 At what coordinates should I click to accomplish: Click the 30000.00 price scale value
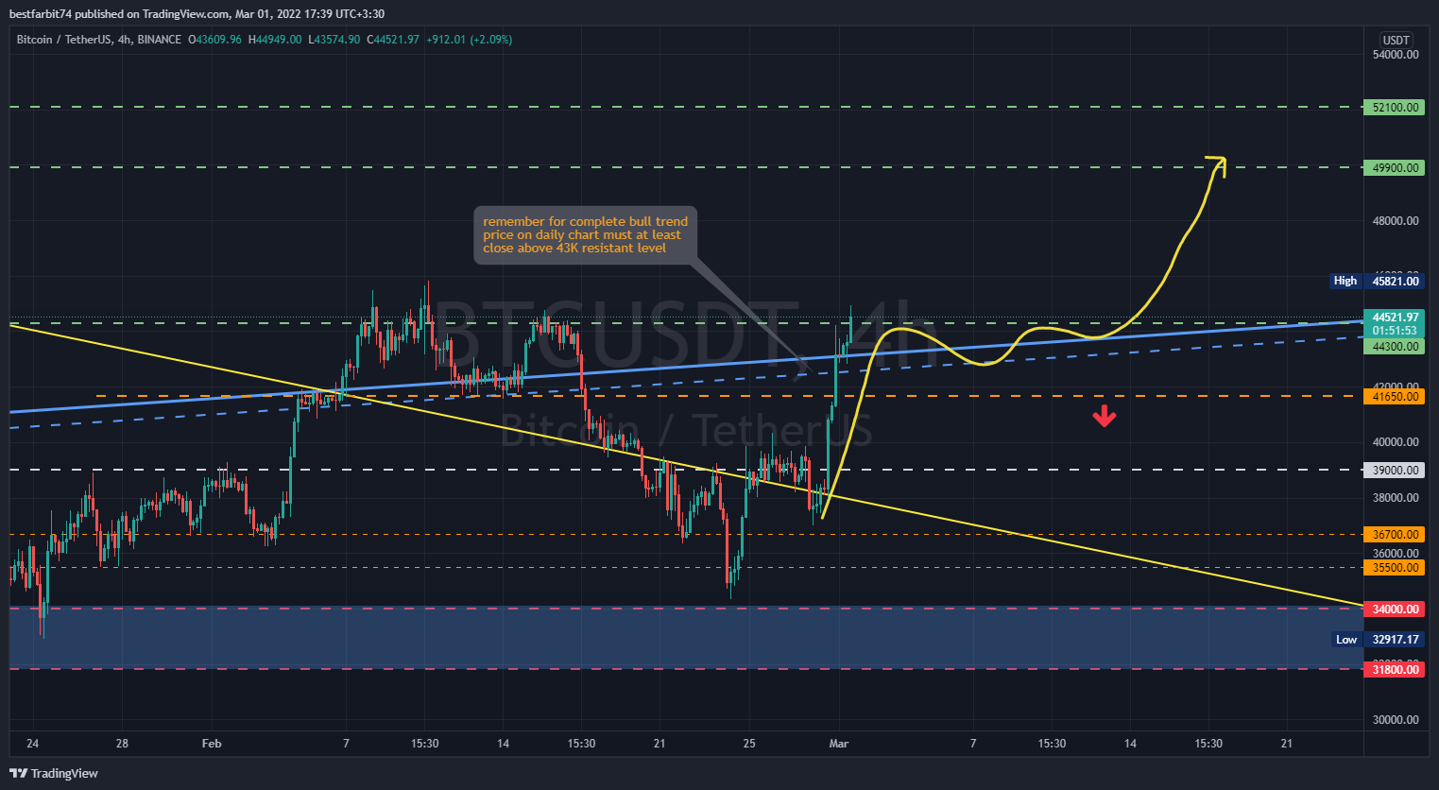pos(1396,720)
